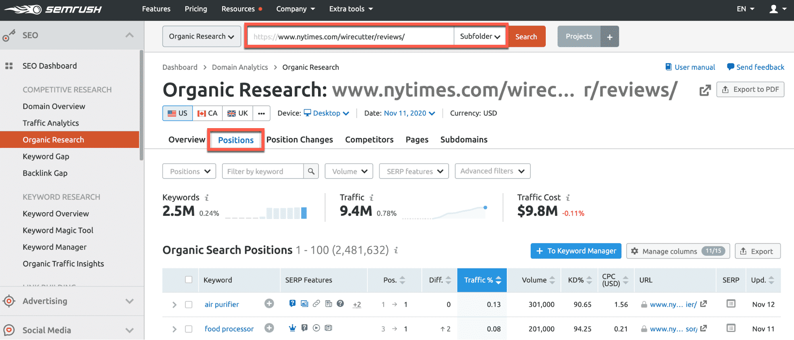This screenshot has height=340, width=794.
Task: Expand the air purifier row details
Action: pos(174,304)
